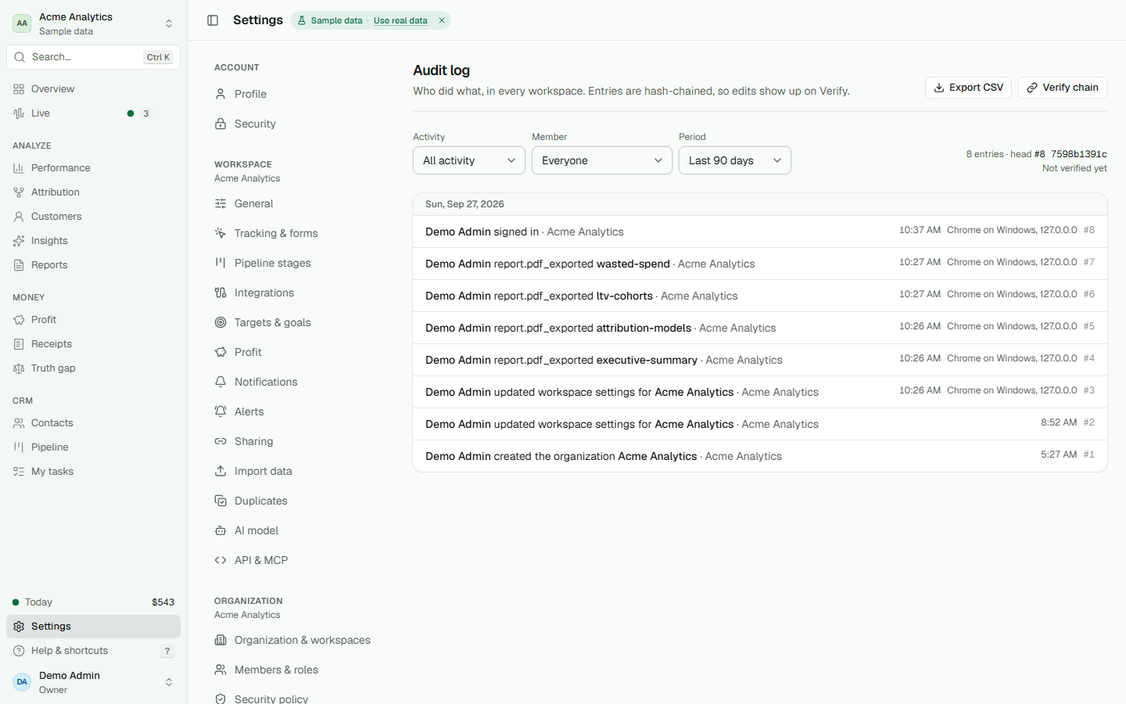Click the Alerts alarm icon
This screenshot has height=704, width=1126.
tap(221, 411)
